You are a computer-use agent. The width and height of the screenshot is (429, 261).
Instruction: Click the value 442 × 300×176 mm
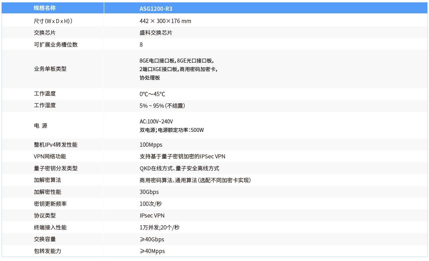(x=165, y=21)
